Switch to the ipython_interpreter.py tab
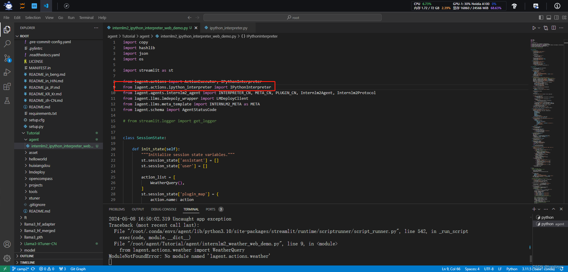The width and height of the screenshot is (568, 272). coord(228,28)
